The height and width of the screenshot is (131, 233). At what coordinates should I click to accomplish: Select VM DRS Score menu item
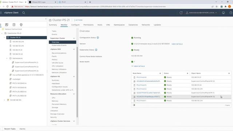(58, 63)
